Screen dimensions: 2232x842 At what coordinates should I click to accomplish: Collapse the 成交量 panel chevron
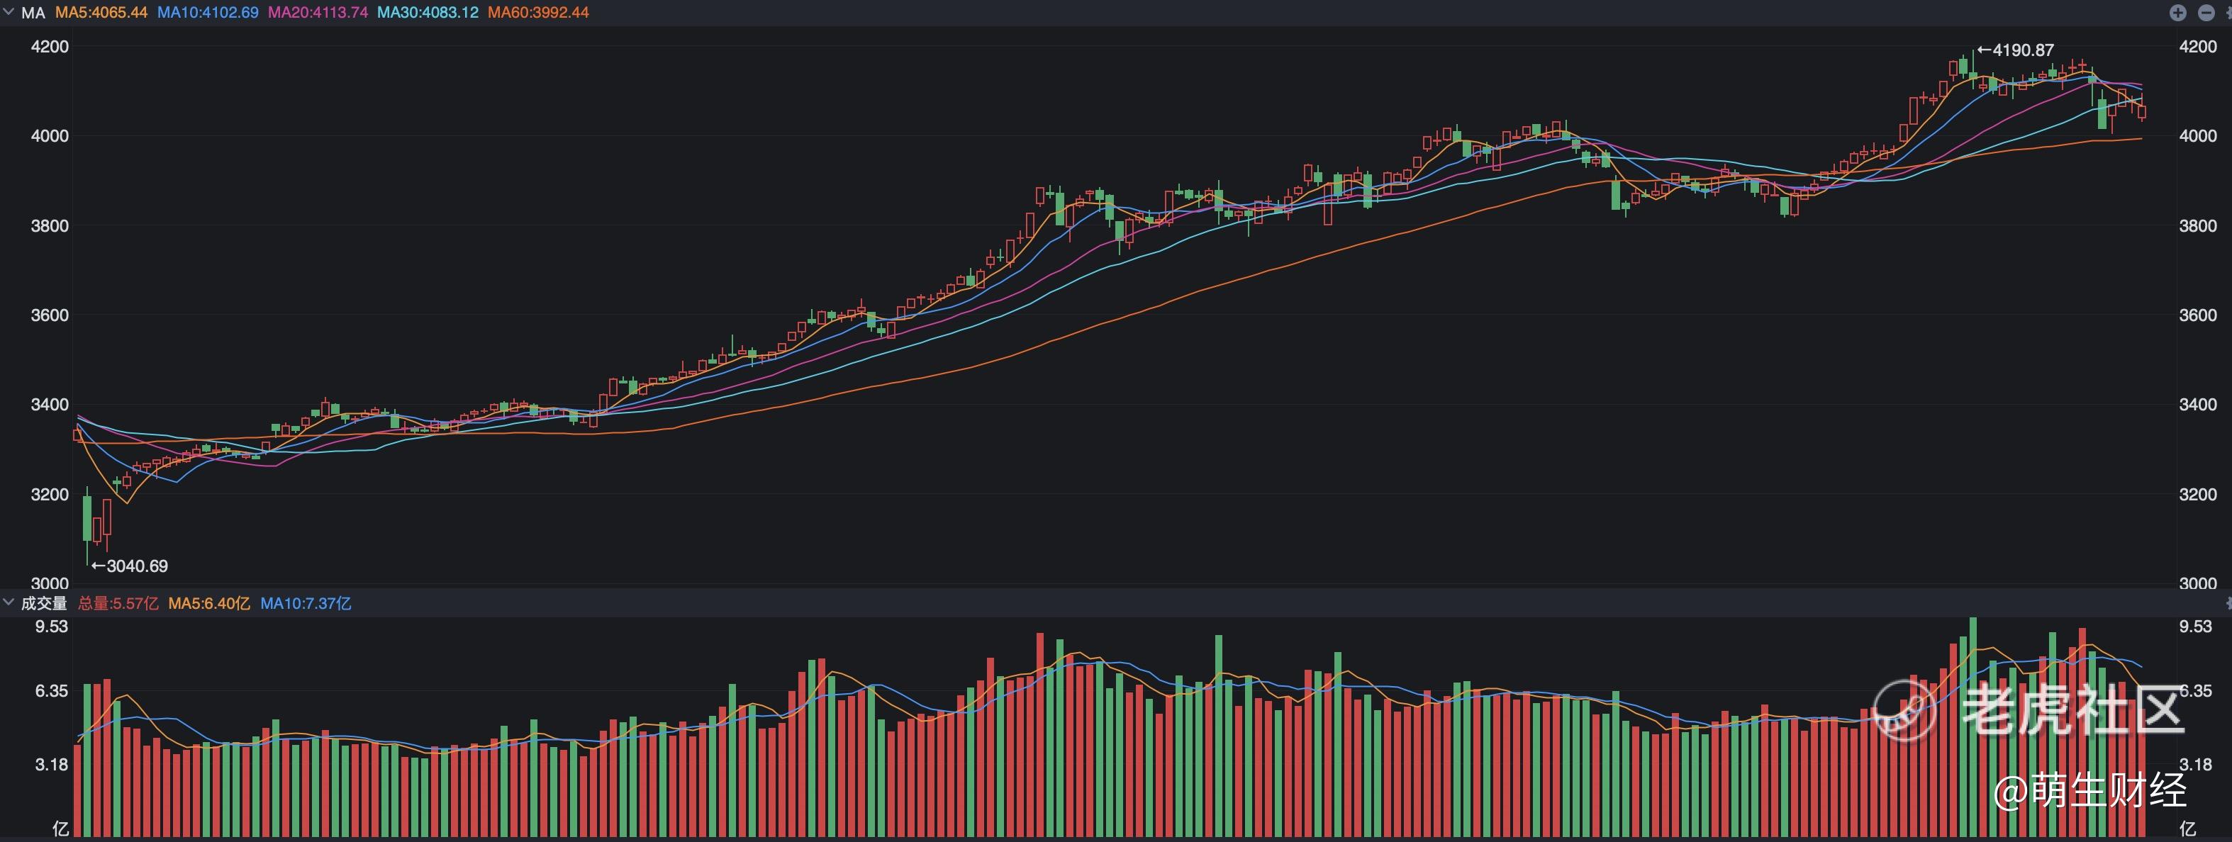point(9,602)
